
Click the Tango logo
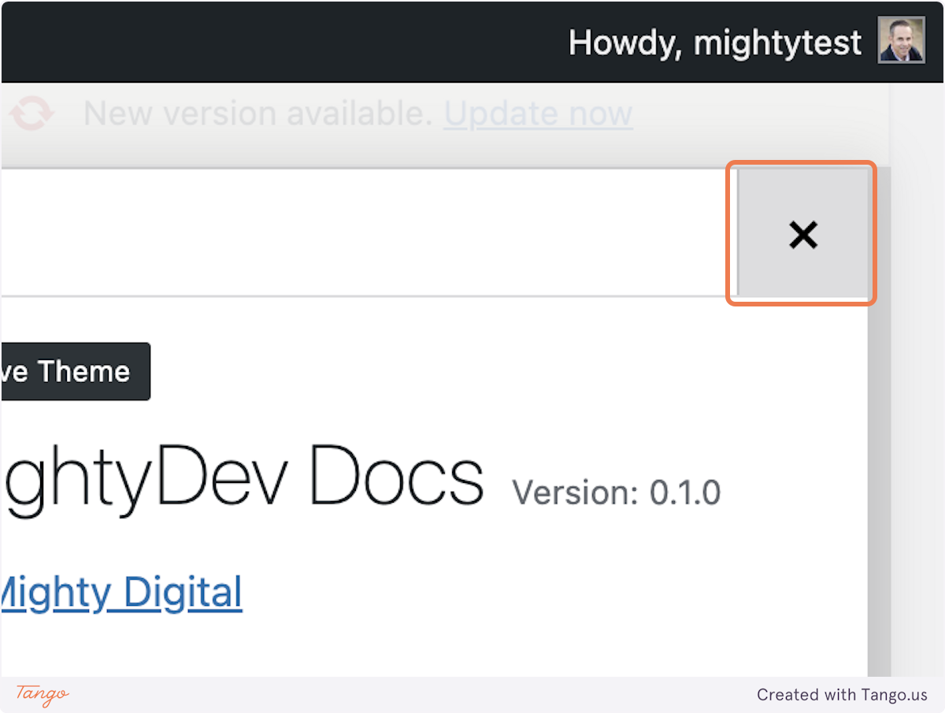pos(43,694)
